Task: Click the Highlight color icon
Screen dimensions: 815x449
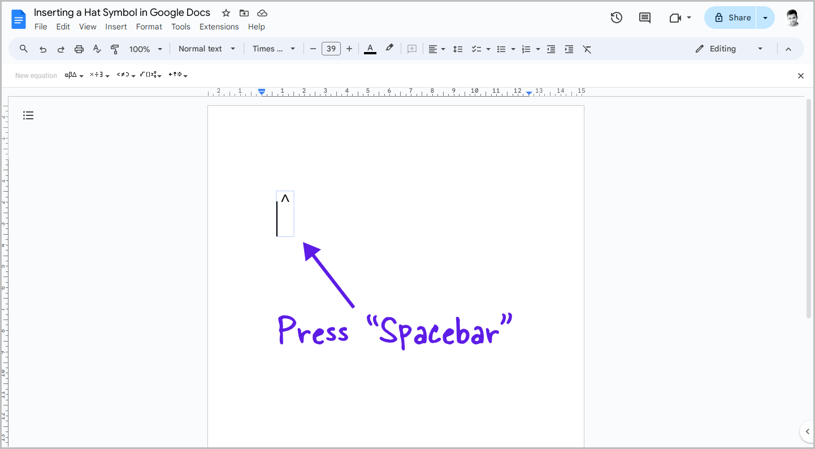Action: coord(389,49)
